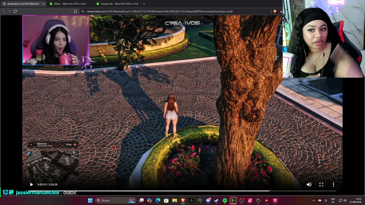
Task: Switch to Saragarciab VOD tab
Action: coord(117,4)
